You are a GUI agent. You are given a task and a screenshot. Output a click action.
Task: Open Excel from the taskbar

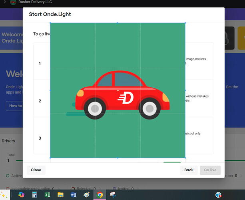[x=48, y=195]
